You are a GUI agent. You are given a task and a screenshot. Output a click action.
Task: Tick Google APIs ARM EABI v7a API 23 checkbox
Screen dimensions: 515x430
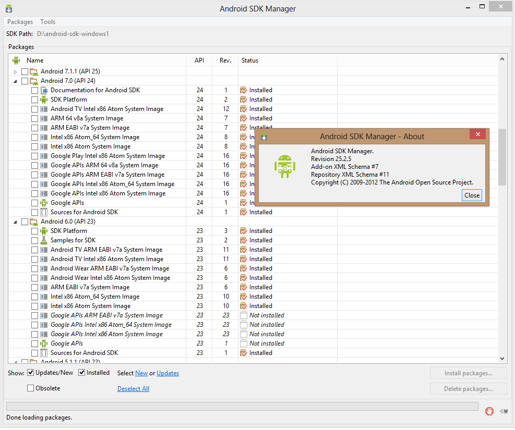point(35,315)
